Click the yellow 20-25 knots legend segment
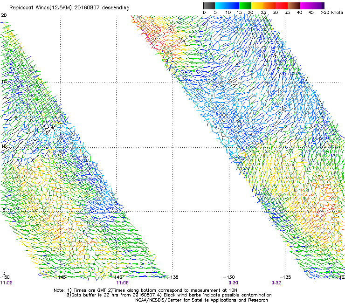Screen dimensions: 345x303 tap(257, 6)
